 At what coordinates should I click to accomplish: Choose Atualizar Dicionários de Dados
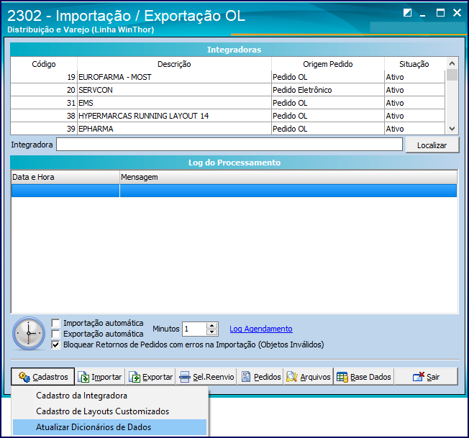110,427
